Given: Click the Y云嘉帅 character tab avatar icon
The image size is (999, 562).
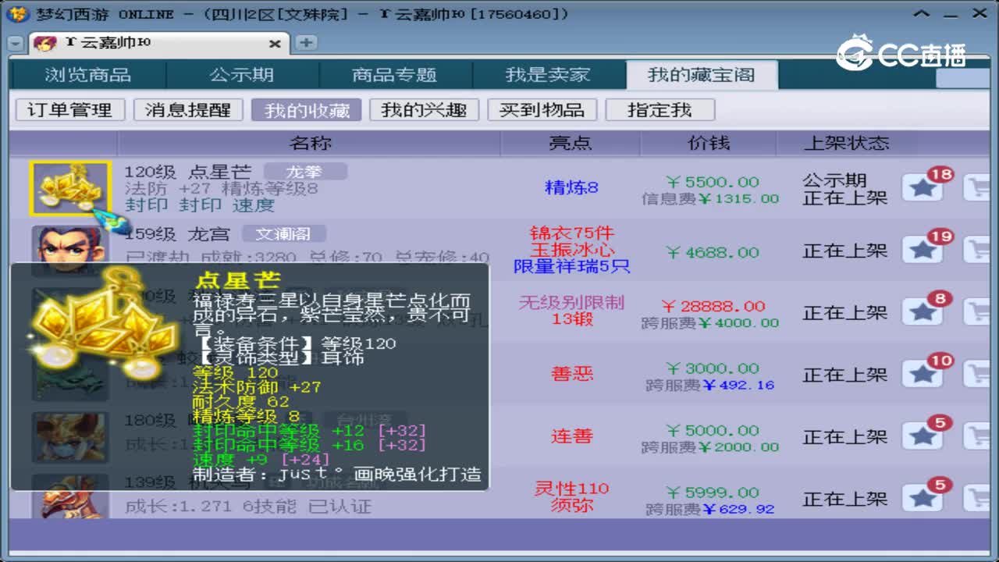Looking at the screenshot, I should 45,43.
